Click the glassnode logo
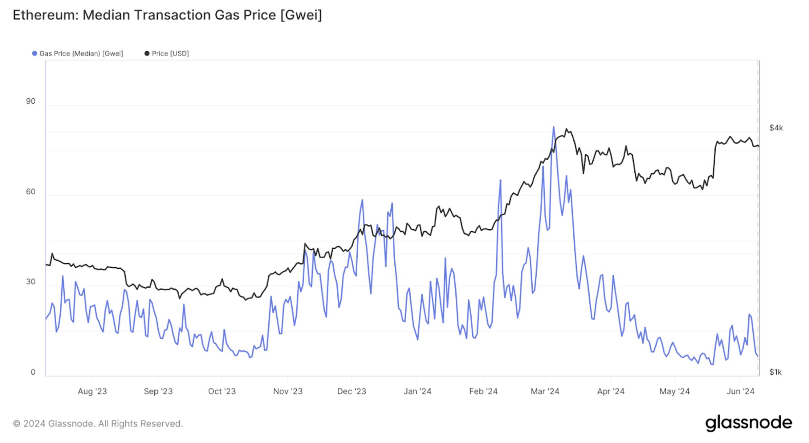Viewport: 809px width, 443px height. (749, 423)
